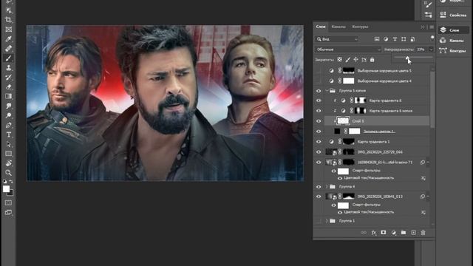Filter layers by type layers icon
473x266 pixels.
click(x=395, y=39)
